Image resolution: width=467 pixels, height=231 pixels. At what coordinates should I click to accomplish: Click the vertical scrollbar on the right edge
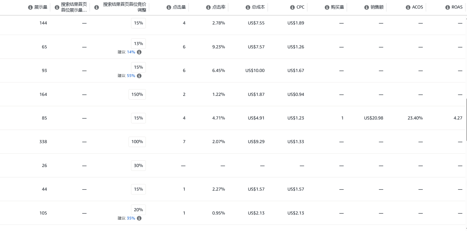466,120
